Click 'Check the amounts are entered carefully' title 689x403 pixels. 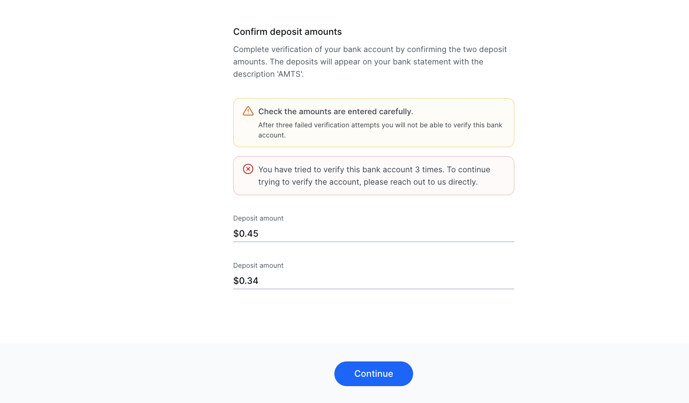pos(336,112)
